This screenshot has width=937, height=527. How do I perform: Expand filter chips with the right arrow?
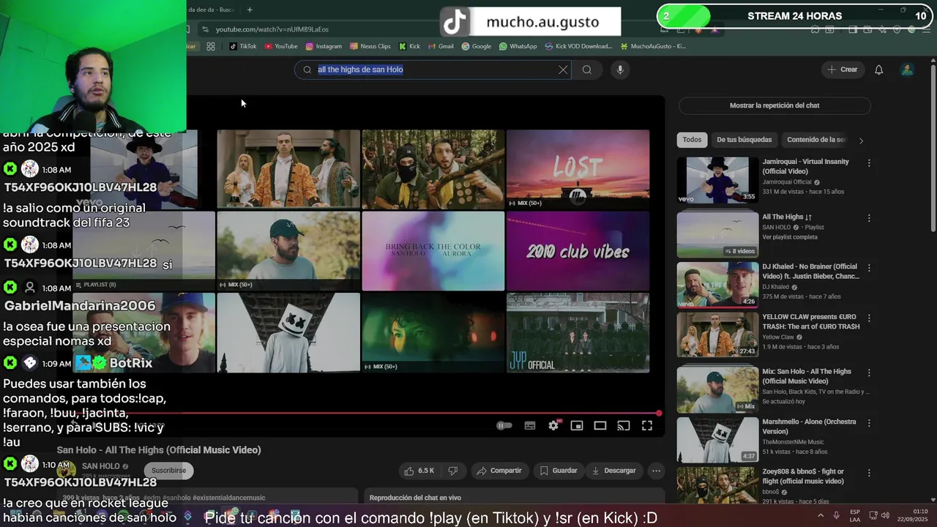click(861, 141)
